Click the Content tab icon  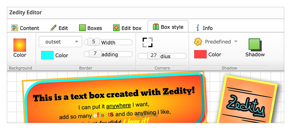point(15,28)
